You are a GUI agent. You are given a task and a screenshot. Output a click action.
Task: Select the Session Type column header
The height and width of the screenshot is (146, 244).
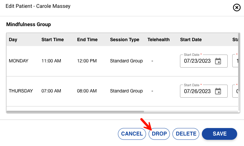(124, 40)
